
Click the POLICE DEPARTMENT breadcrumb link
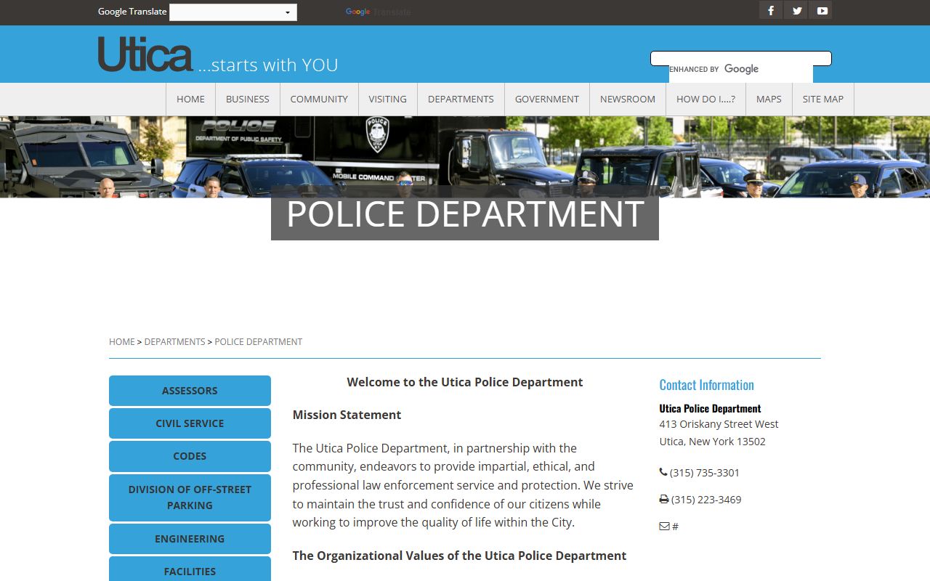tap(259, 341)
